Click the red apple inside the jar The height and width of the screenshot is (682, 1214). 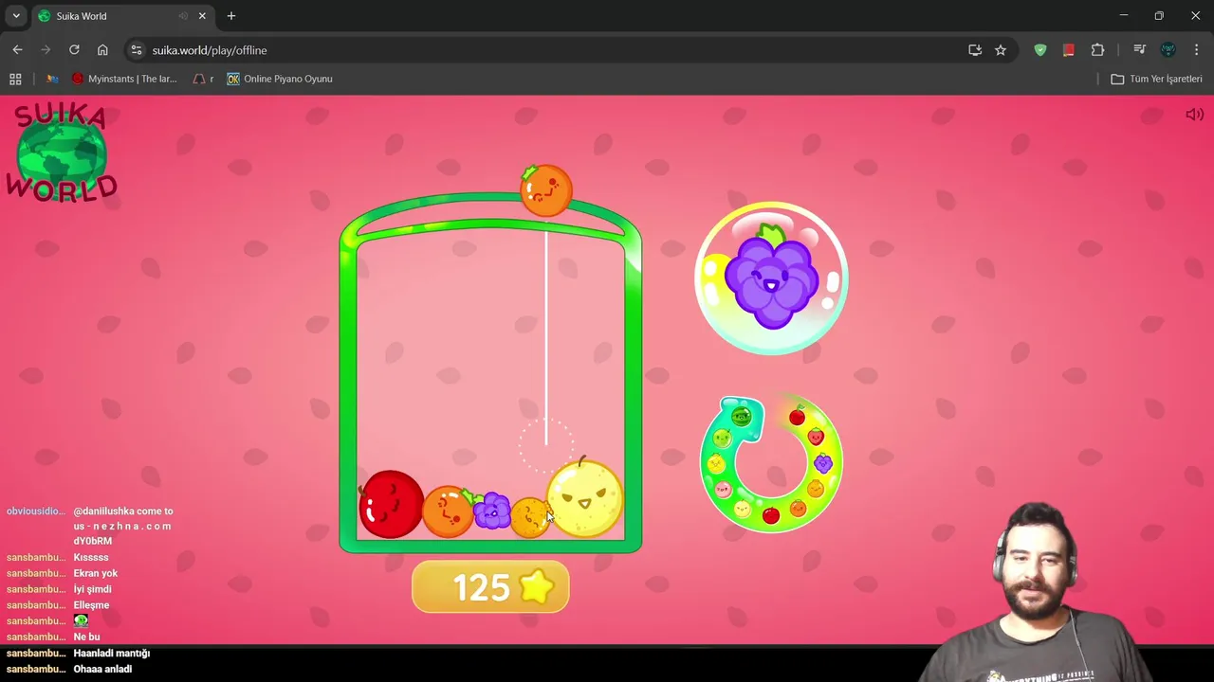(391, 504)
